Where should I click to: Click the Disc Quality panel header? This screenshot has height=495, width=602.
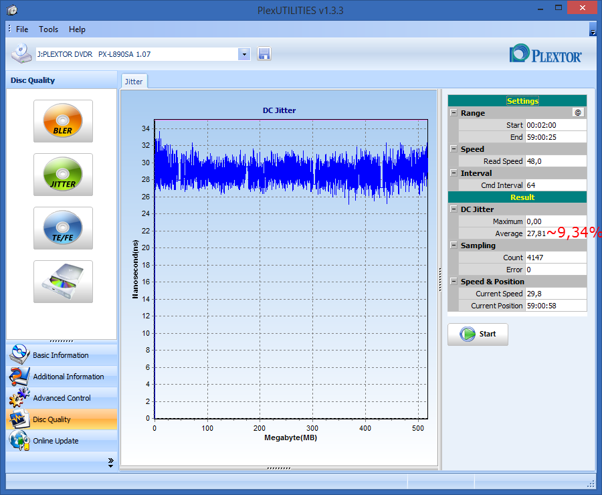tap(62, 80)
